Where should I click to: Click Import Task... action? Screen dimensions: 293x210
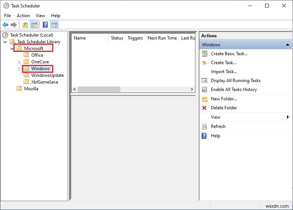pos(224,72)
